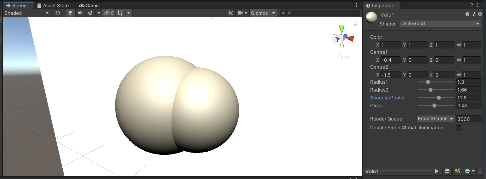Open the Volu1 material settings gear

click(480, 14)
